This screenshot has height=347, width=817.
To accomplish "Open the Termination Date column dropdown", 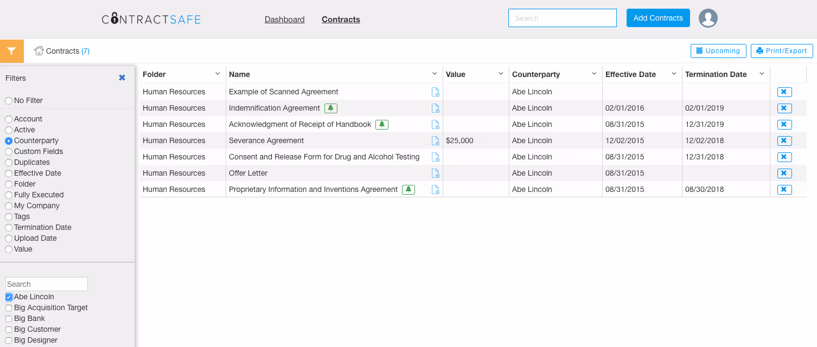I will pos(762,74).
